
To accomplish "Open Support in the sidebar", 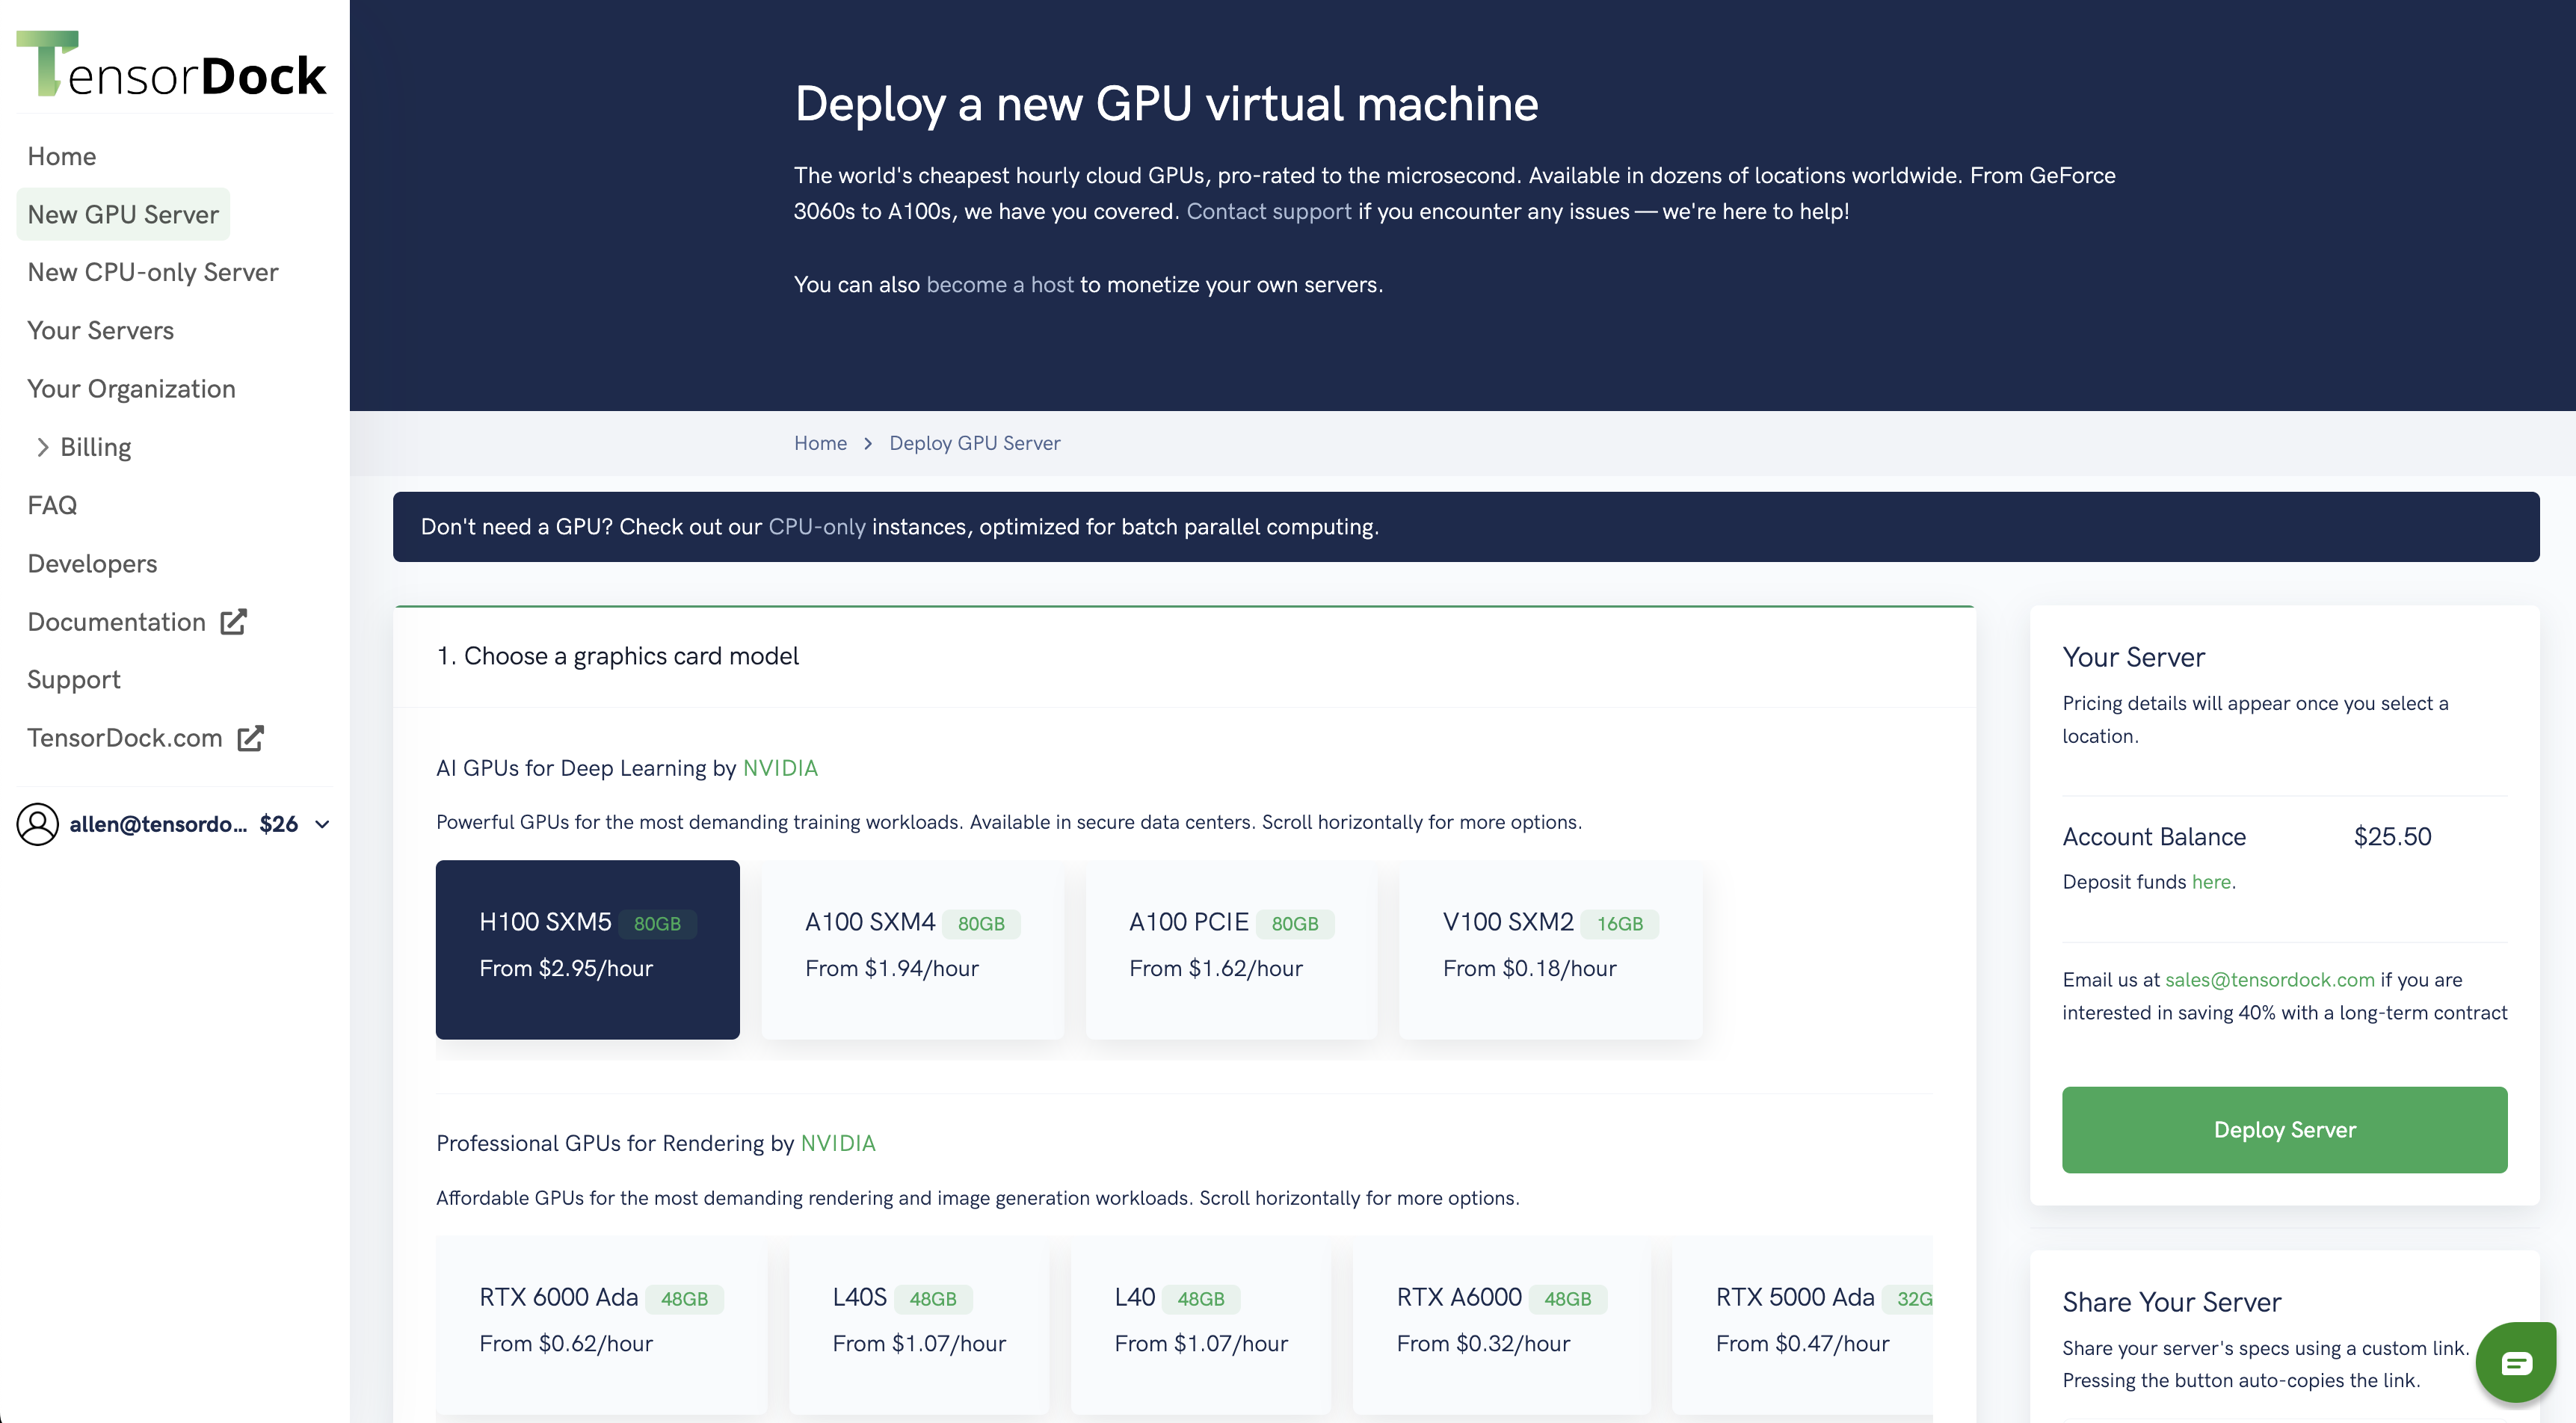I will pyautogui.click(x=74, y=680).
